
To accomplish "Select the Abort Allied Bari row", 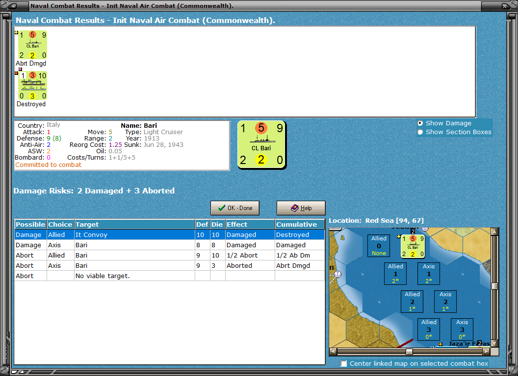I will pyautogui.click(x=169, y=255).
